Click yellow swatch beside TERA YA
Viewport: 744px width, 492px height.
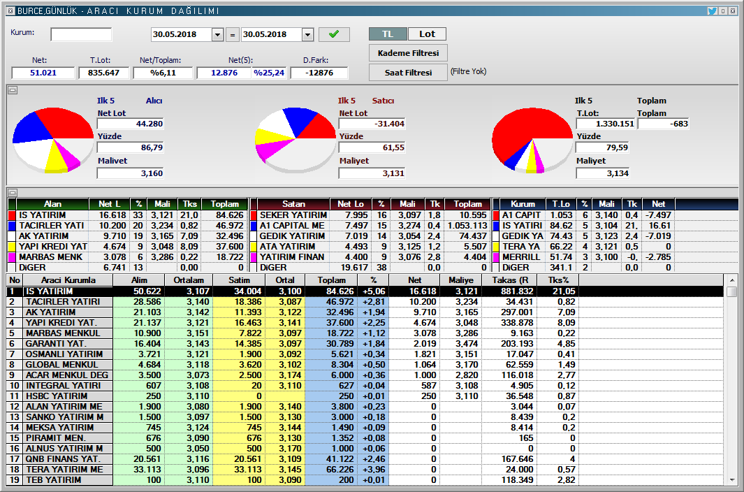(496, 247)
